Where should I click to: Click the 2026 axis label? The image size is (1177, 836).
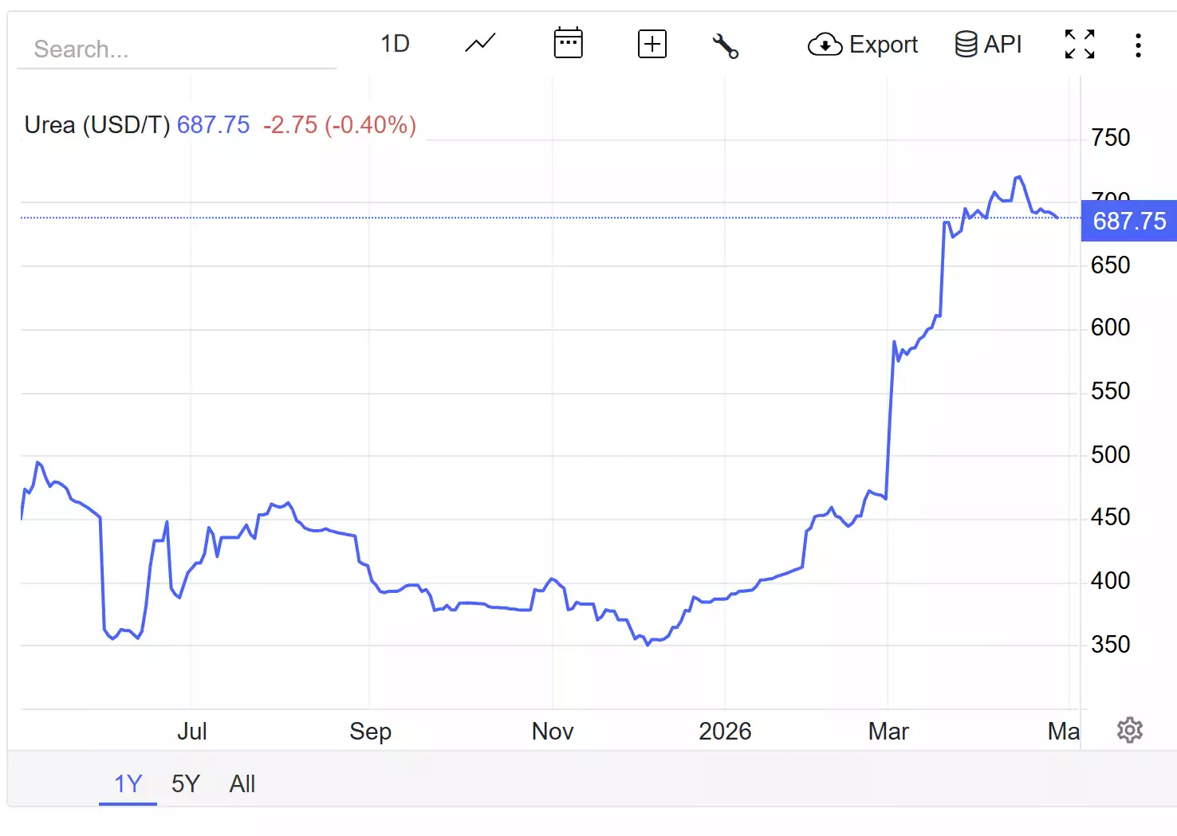[x=726, y=731]
